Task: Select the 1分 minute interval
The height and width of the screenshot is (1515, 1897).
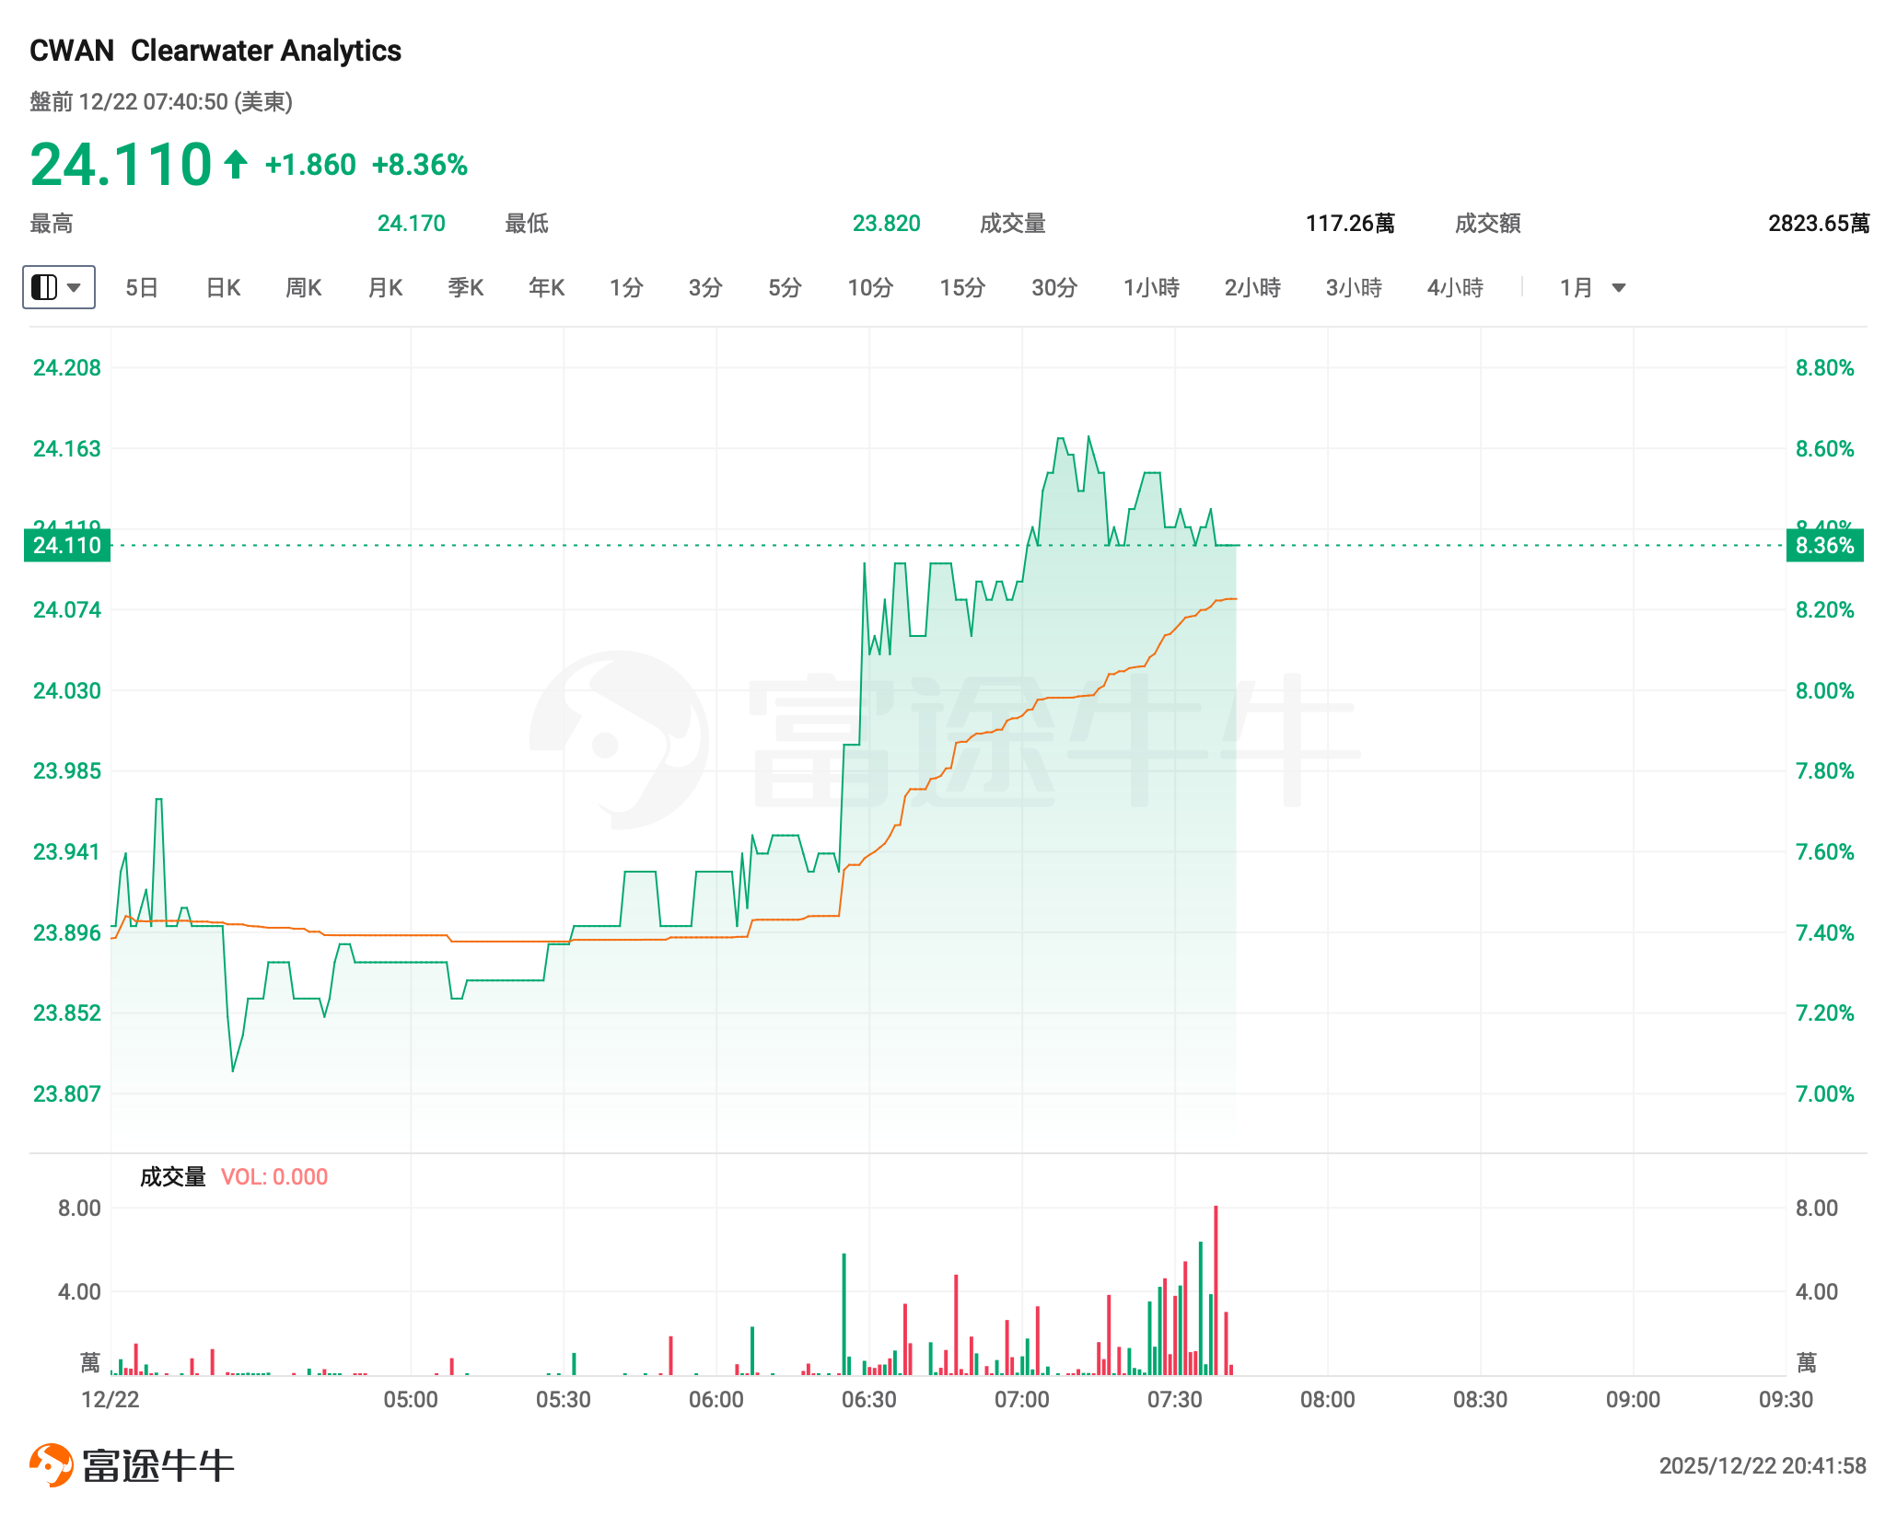Action: click(x=626, y=288)
